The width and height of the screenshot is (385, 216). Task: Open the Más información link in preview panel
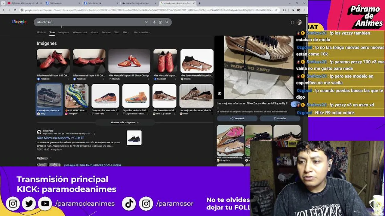(x=279, y=112)
